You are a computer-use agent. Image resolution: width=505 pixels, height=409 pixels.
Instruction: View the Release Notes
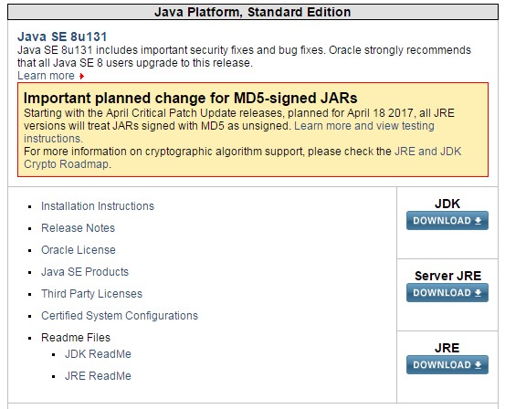coord(78,228)
